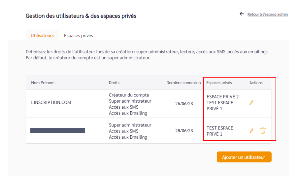Click ESPACE PRIVÉ 2 in first row
This screenshot has height=176, width=297.
(x=222, y=97)
